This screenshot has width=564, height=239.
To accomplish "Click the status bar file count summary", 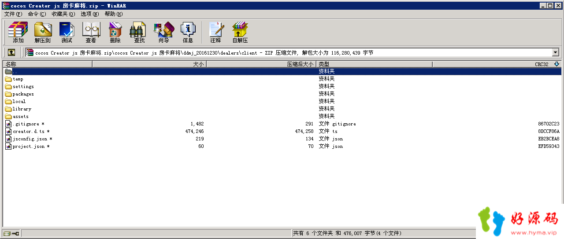I will pos(347,233).
